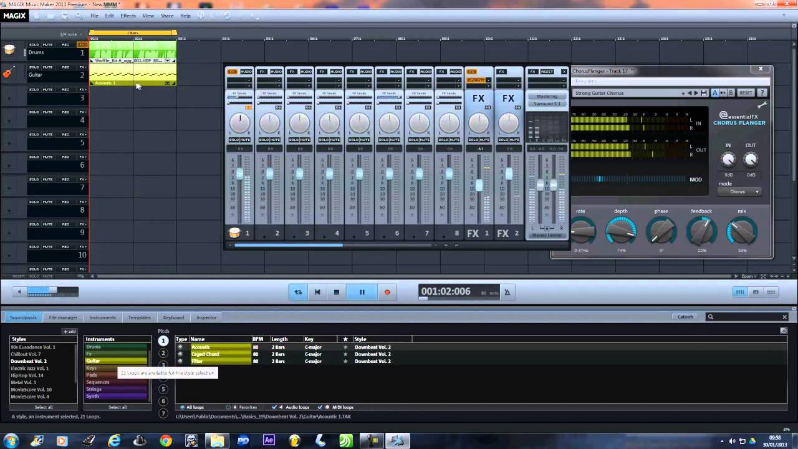Open Acoustic 1 clip dropdown arrow
The width and height of the screenshot is (798, 449).
click(x=167, y=83)
